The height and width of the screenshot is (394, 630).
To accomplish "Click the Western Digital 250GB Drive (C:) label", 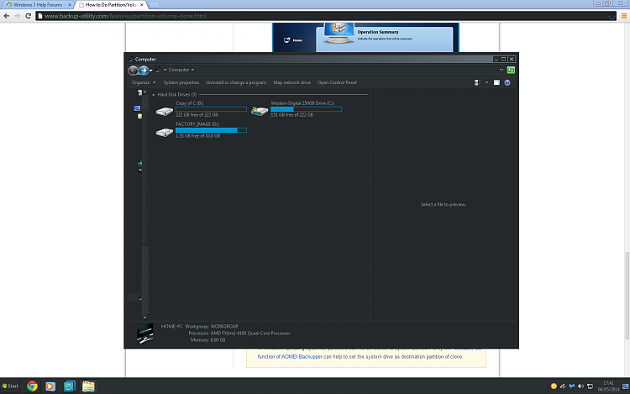I will coord(302,103).
